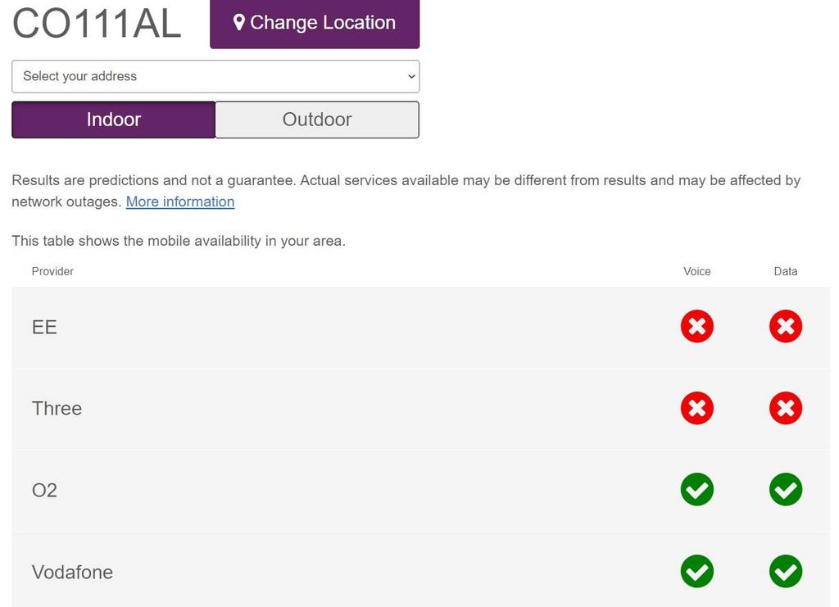The height and width of the screenshot is (607, 839).
Task: Click the 'Results are predictions' disclaimer text
Action: 406,191
